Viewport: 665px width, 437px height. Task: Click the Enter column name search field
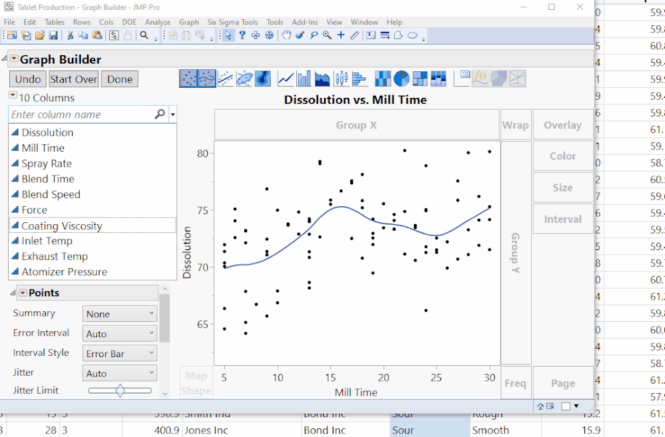pyautogui.click(x=83, y=114)
